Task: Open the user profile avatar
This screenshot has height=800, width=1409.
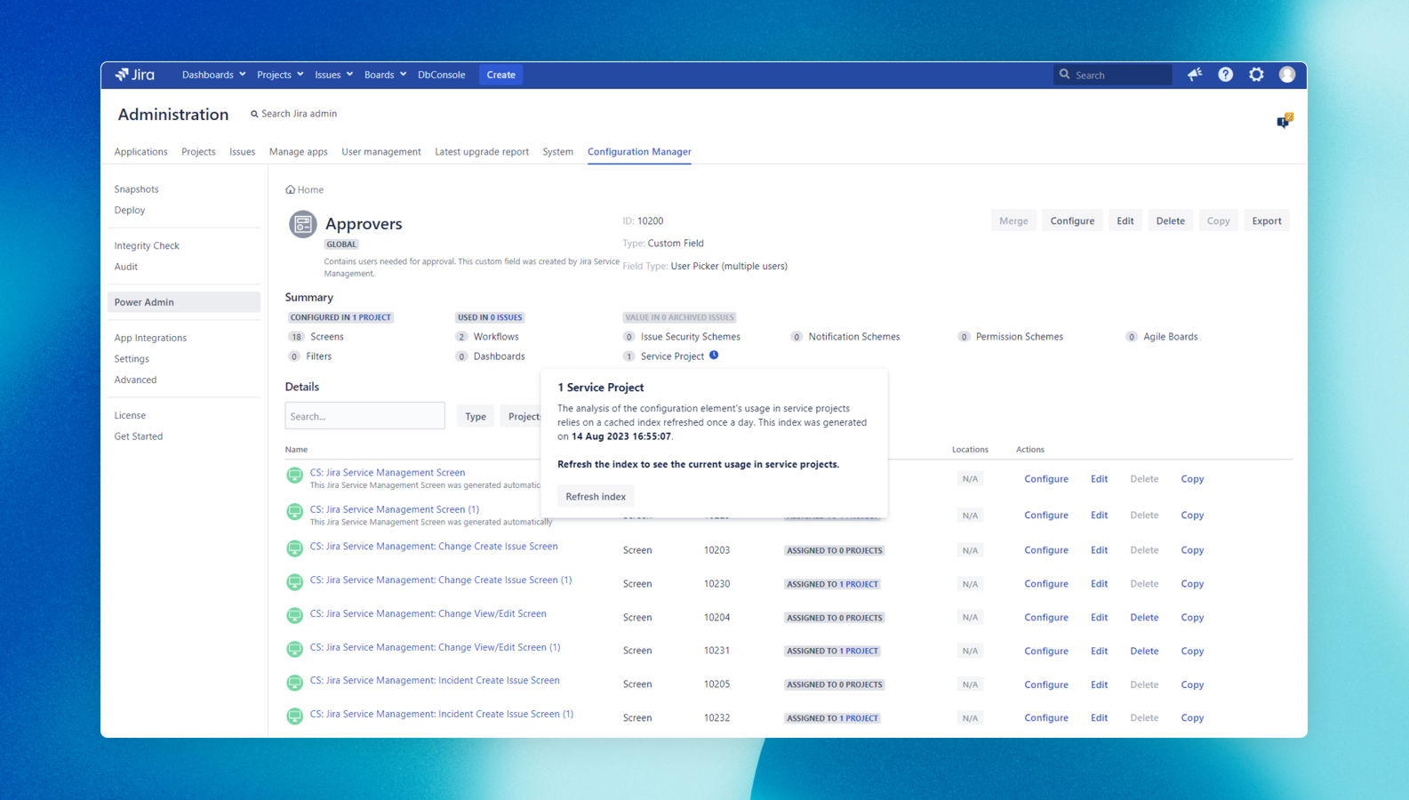Action: click(1286, 75)
